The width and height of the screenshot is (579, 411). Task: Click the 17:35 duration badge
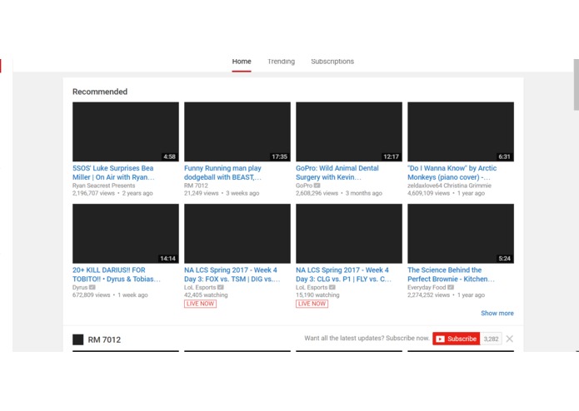tap(280, 156)
